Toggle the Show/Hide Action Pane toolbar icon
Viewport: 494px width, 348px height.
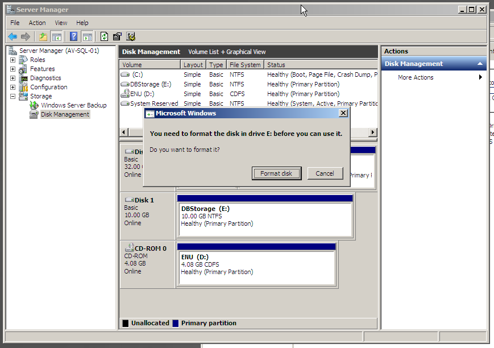pos(88,37)
